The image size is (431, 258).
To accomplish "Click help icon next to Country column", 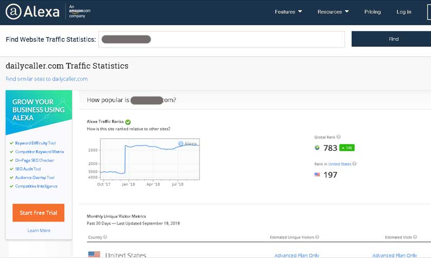I will pyautogui.click(x=105, y=237).
